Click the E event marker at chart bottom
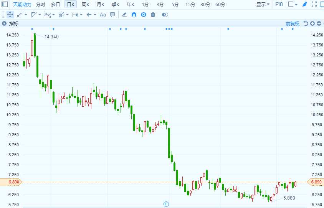 tap(166, 204)
